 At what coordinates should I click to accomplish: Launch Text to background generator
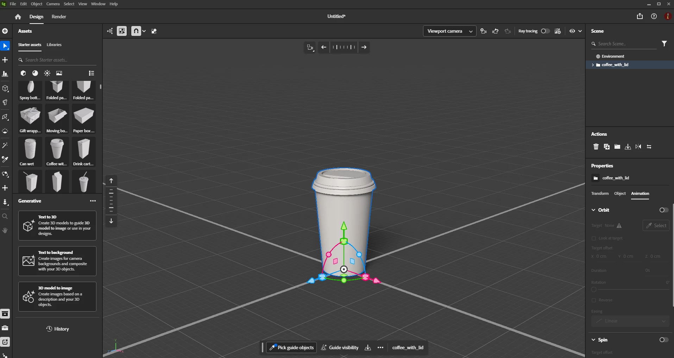pyautogui.click(x=57, y=261)
